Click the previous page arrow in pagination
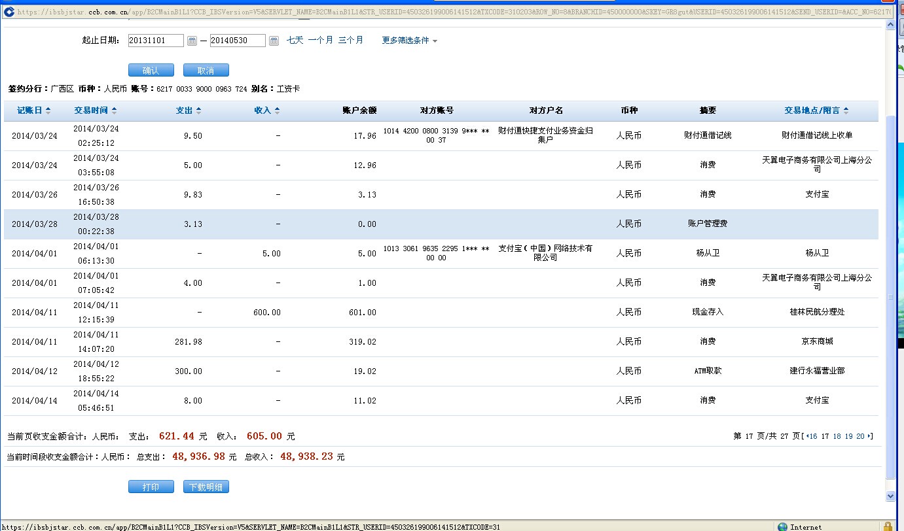This screenshot has width=904, height=531. (x=807, y=436)
